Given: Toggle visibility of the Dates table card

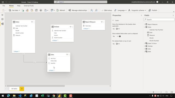Looking at the screenshot, I should [x=32, y=22].
